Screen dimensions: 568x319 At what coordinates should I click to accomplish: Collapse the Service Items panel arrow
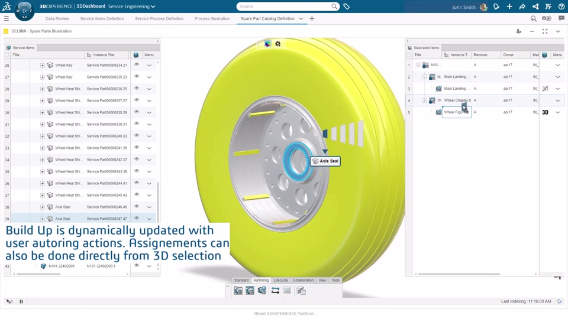158,41
